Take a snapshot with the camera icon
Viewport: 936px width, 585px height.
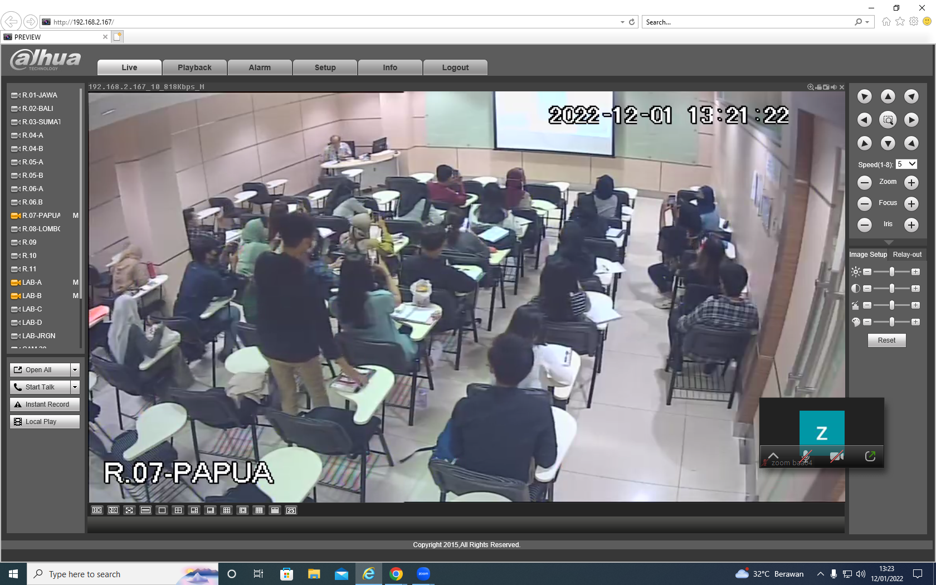click(x=826, y=87)
